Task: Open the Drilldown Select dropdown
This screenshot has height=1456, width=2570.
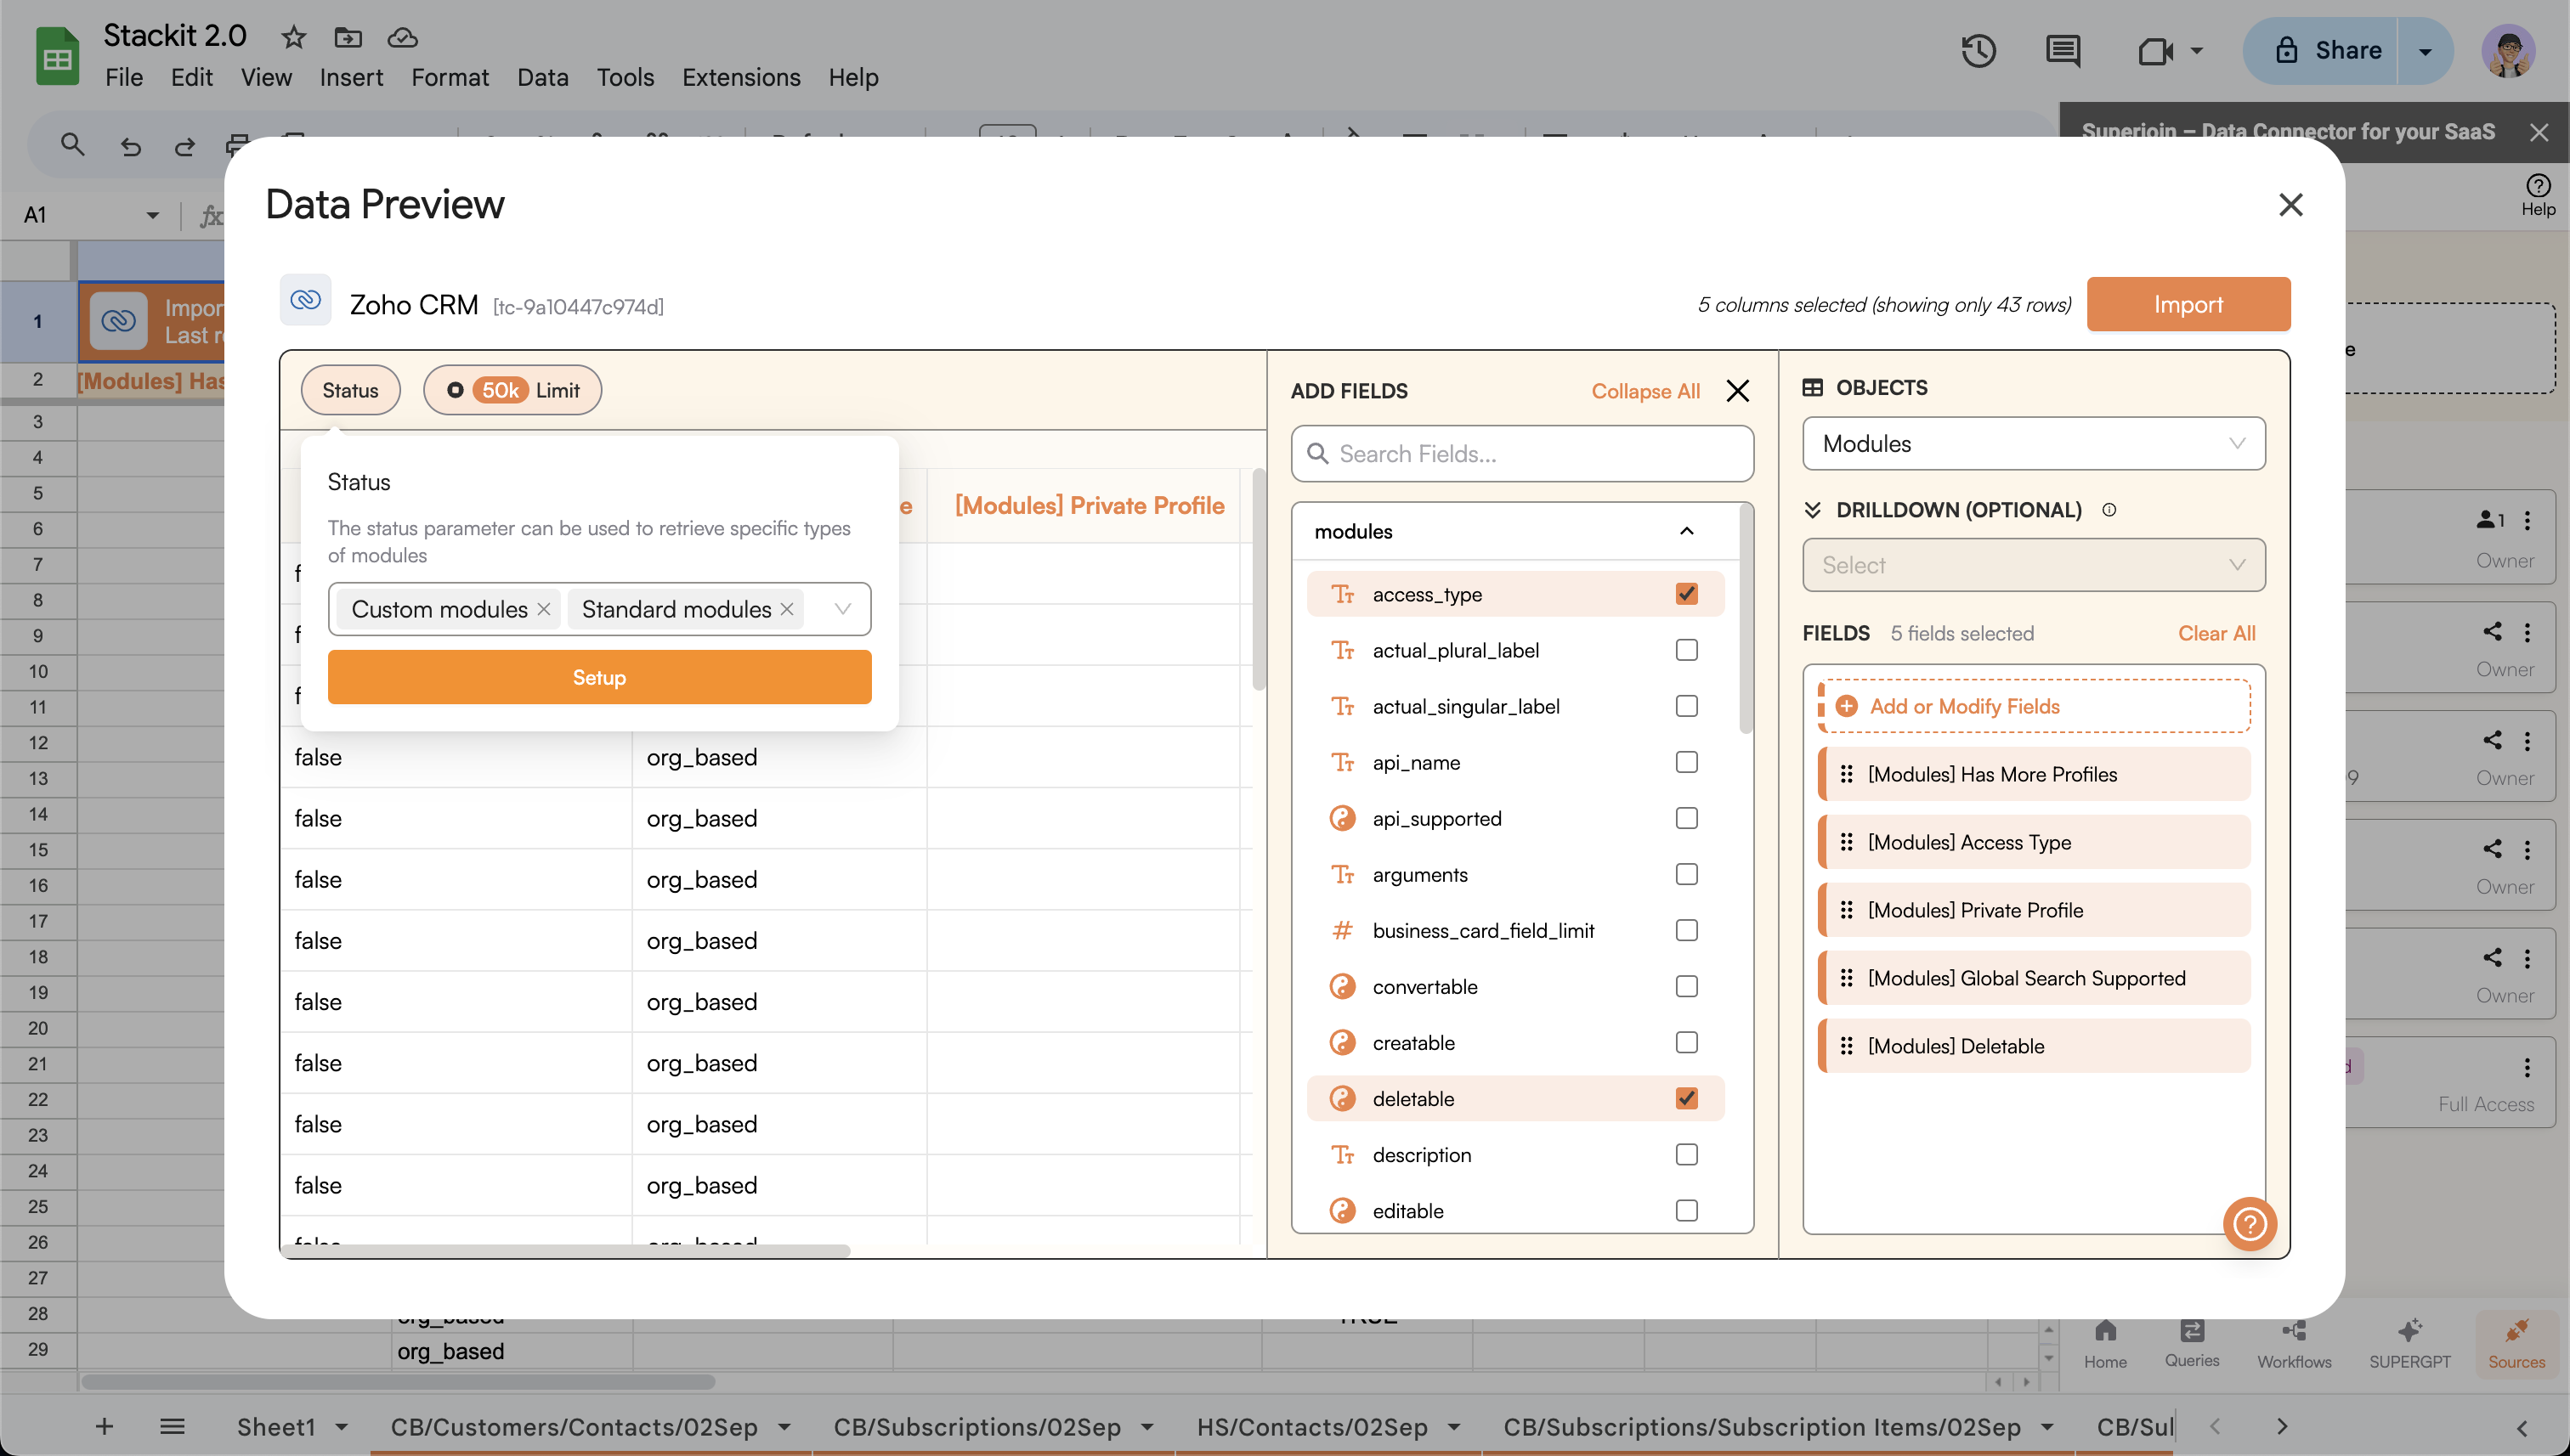Action: point(2033,565)
